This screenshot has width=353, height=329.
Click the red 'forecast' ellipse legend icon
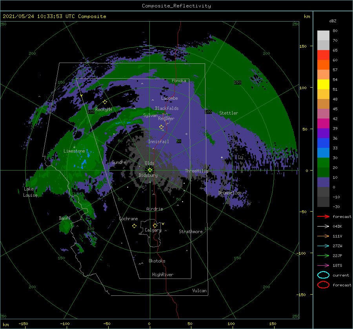(x=323, y=284)
